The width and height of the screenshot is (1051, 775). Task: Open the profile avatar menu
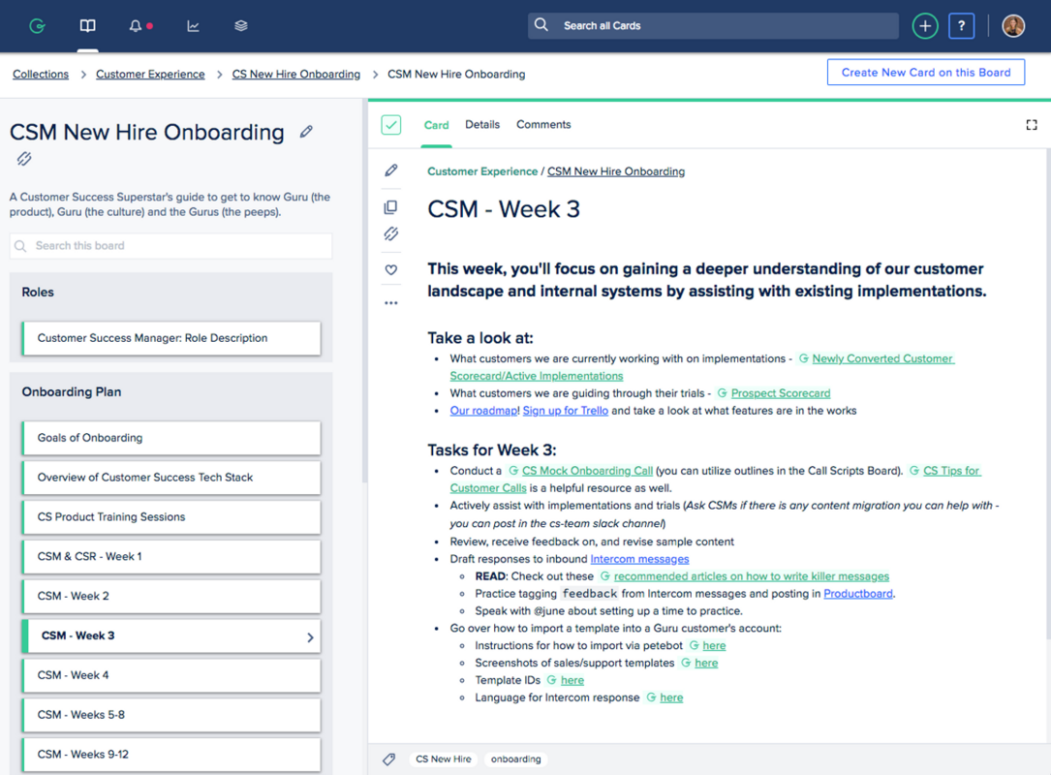point(1013,25)
